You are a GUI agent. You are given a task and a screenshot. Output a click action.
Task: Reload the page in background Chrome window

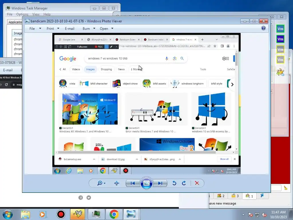pos(6,85)
